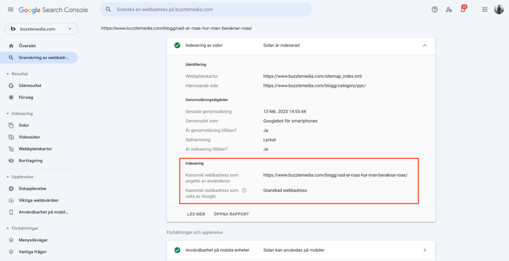The image size is (509, 261).
Task: Click the LÄS MER button
Action: 196,214
